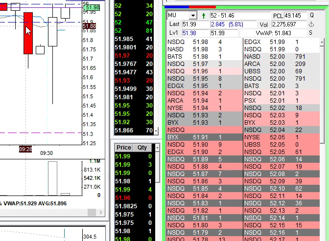Click the 09:28 crosshair time marker
This screenshot has width=329, height=241.
[x=25, y=148]
